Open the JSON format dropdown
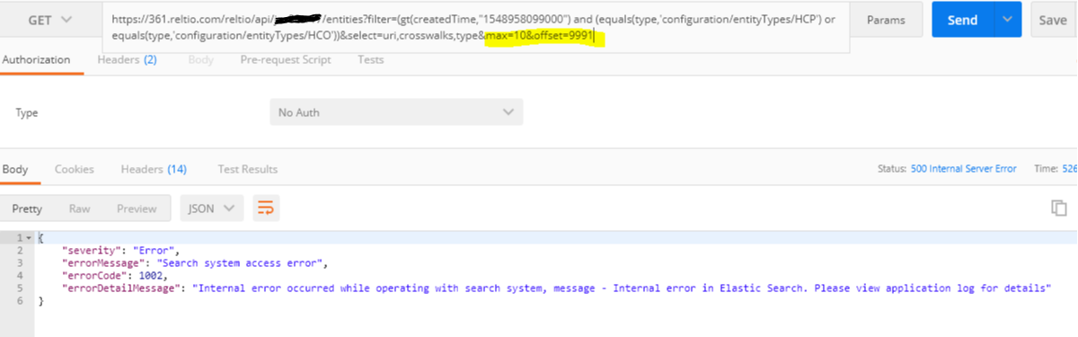The height and width of the screenshot is (337, 1078). click(x=212, y=208)
